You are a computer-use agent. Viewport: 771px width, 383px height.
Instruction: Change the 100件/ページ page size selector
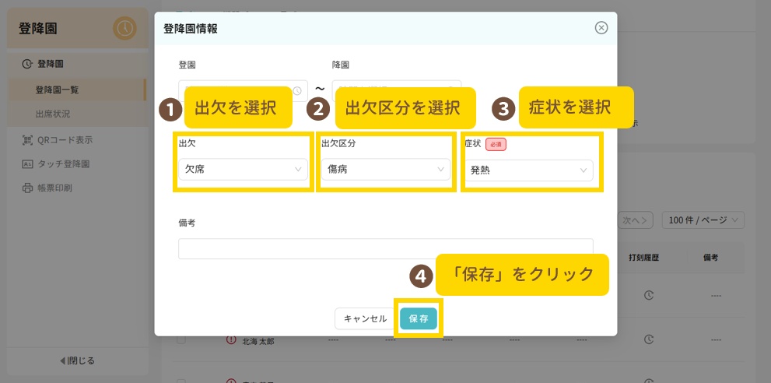(x=702, y=220)
